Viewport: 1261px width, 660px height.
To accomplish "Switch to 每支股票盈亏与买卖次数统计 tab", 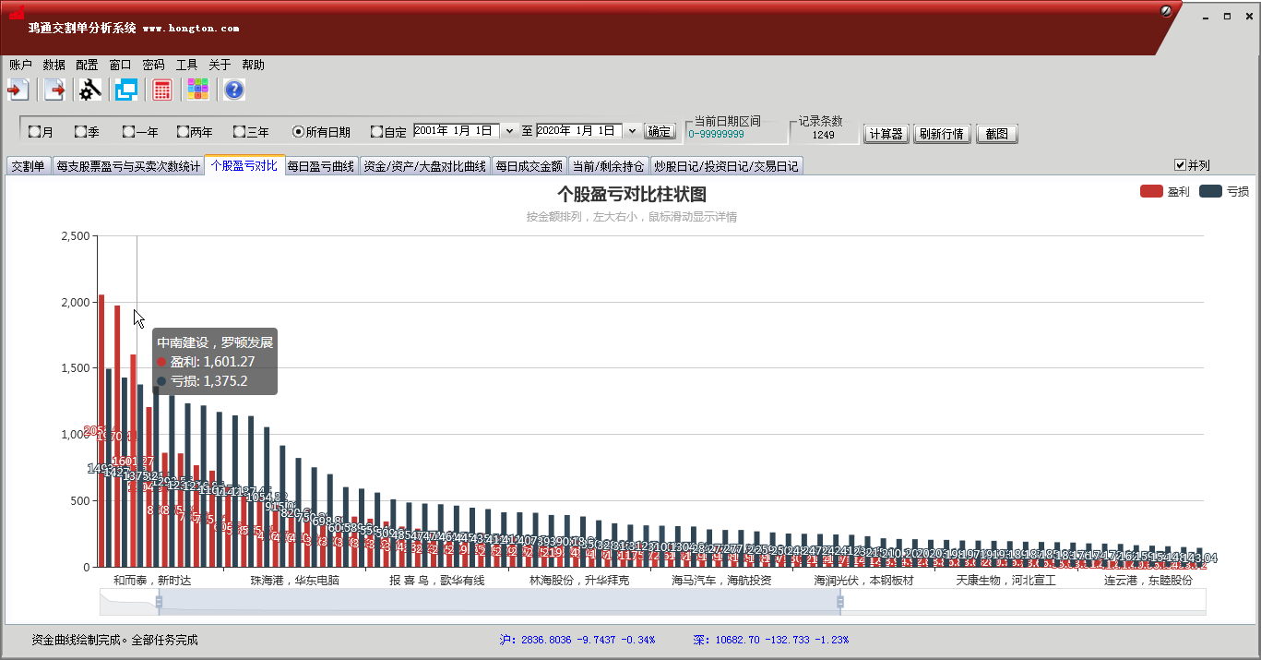I will [x=128, y=166].
